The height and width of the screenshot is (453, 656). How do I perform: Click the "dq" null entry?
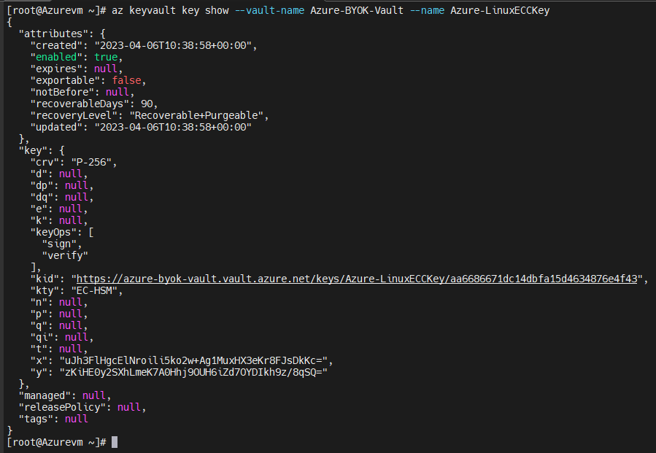pos(61,198)
